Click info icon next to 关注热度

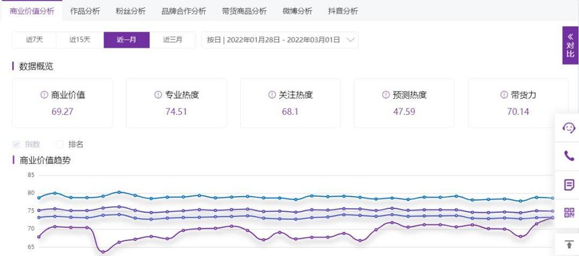pos(272,95)
